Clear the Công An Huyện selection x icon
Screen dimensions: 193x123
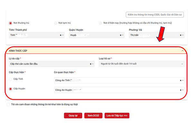point(180,90)
